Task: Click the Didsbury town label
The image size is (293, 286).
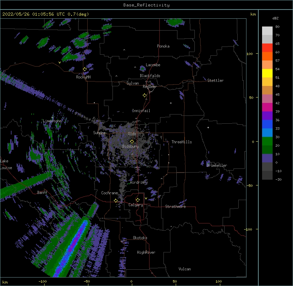Action: pos(131,146)
